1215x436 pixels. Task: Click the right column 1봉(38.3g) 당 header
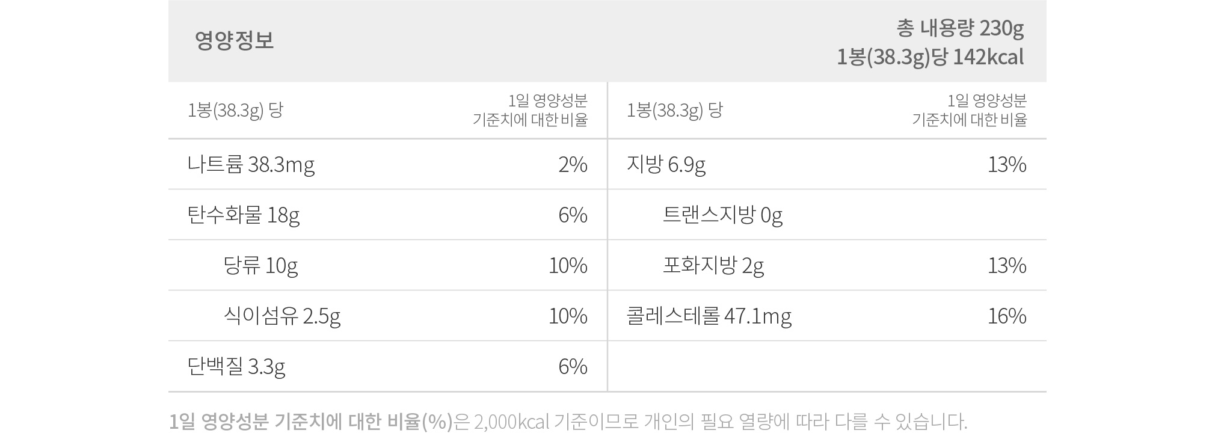click(x=674, y=110)
